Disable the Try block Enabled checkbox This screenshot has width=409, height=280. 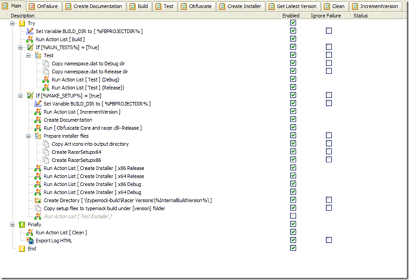[x=293, y=23]
